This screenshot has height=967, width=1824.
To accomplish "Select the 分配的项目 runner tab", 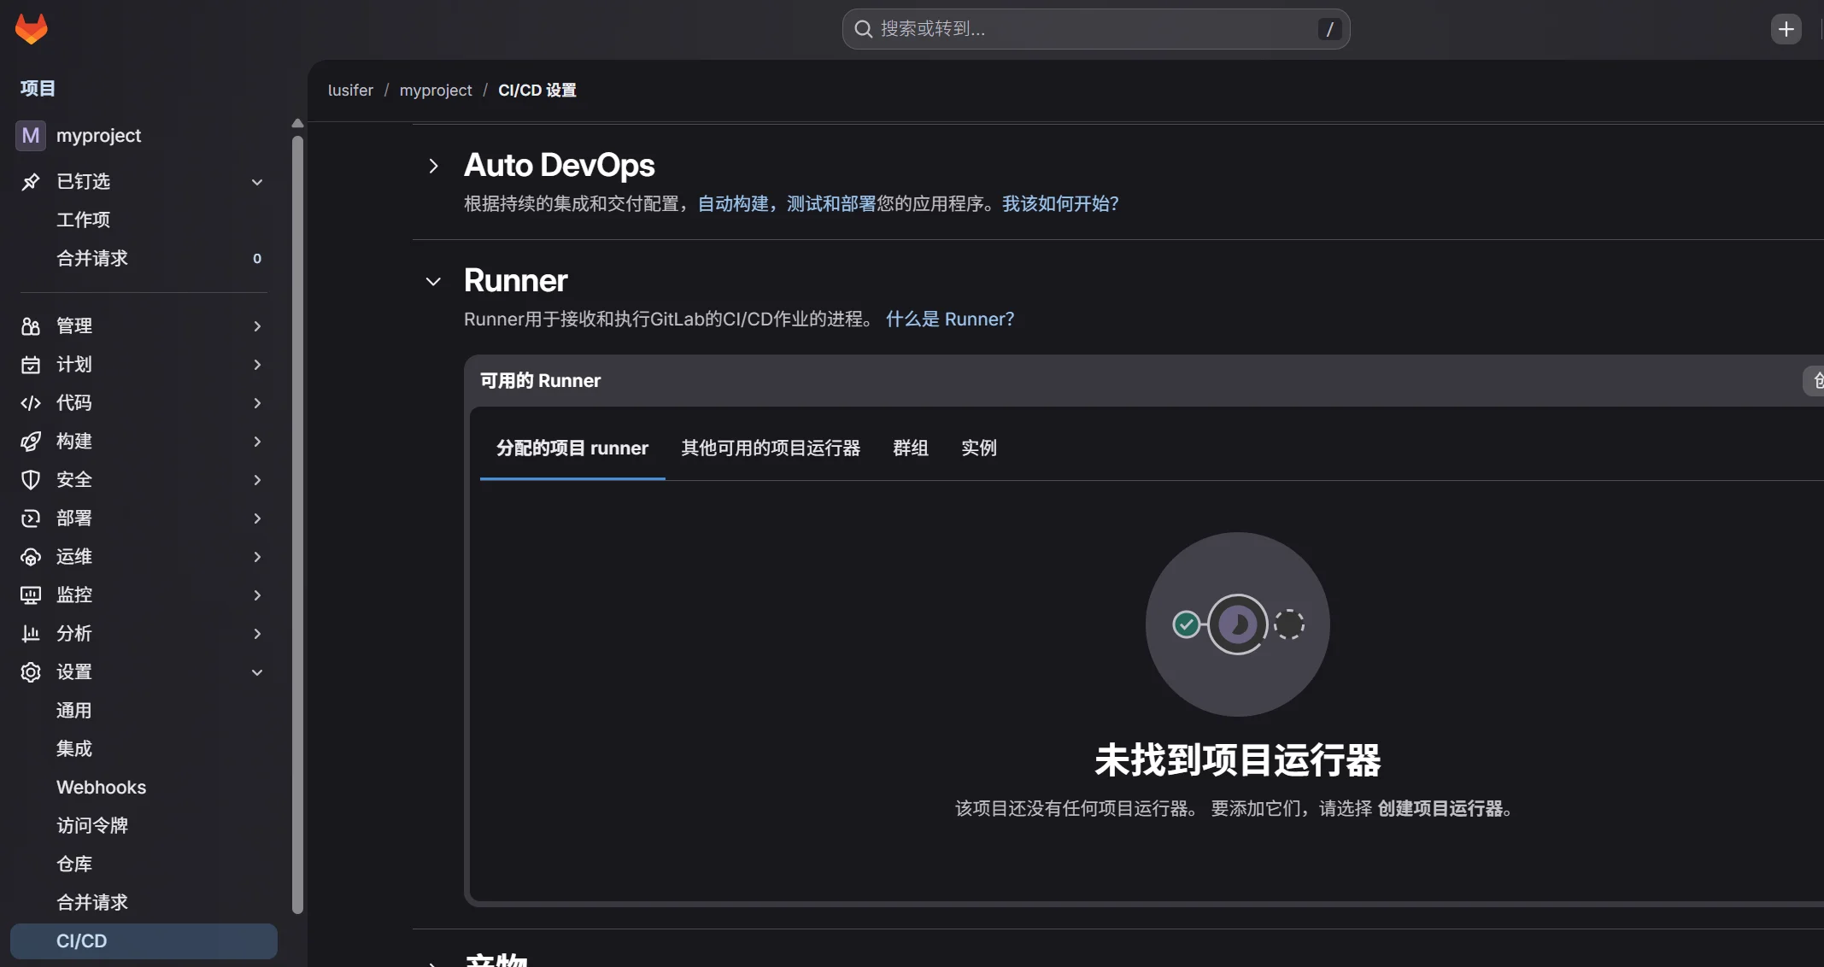I will [x=572, y=448].
